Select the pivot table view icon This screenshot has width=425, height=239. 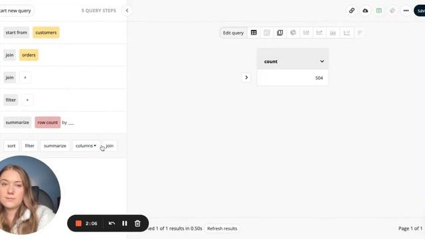pyautogui.click(x=267, y=33)
